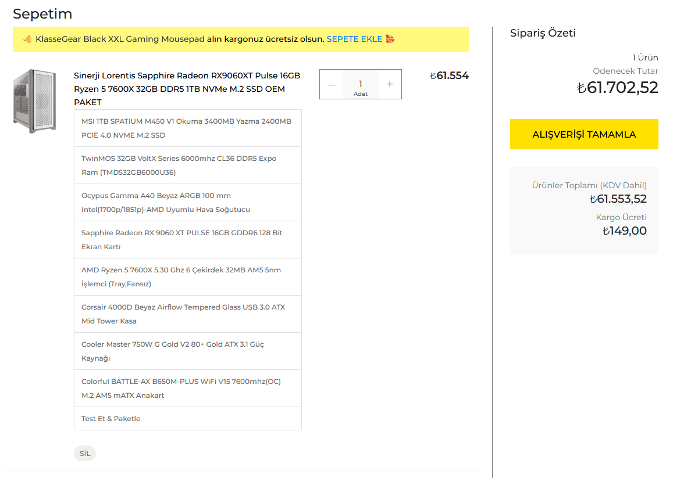Decrease quantity with the minus button
This screenshot has width=698, height=478.
[332, 84]
